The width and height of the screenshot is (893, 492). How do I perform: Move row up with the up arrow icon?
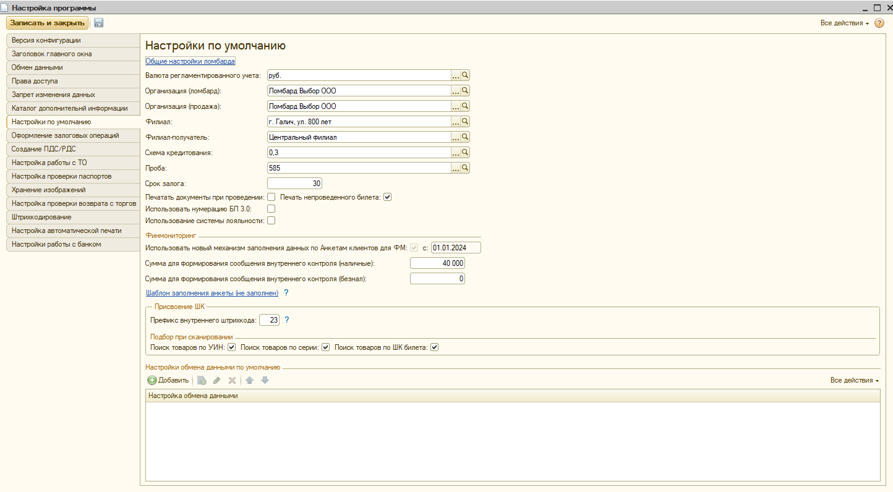pos(250,380)
